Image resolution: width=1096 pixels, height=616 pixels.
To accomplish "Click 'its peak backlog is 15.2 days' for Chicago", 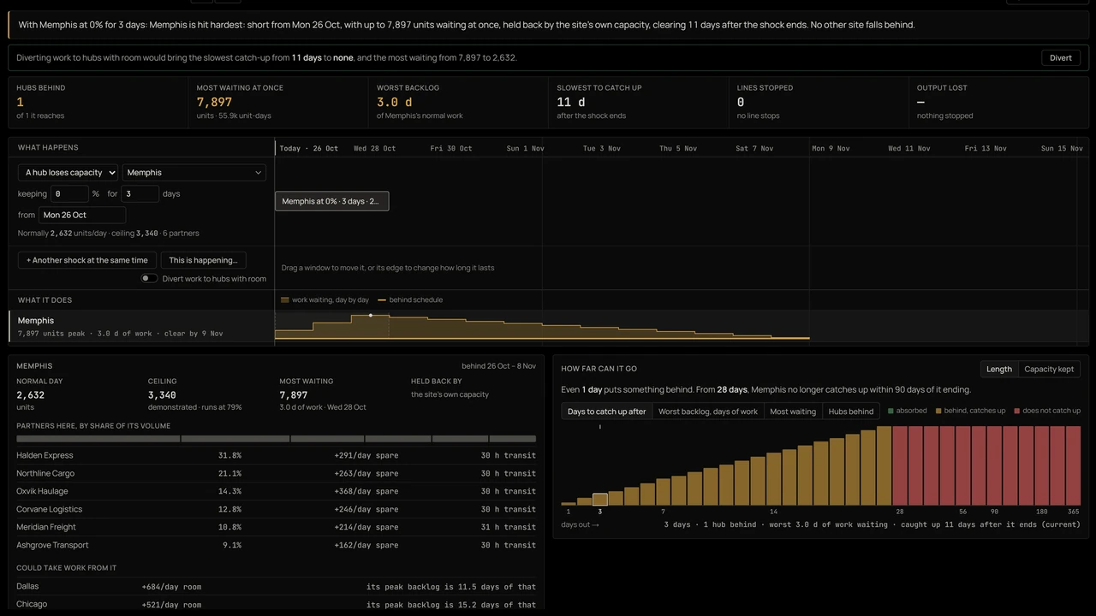I will [x=451, y=605].
